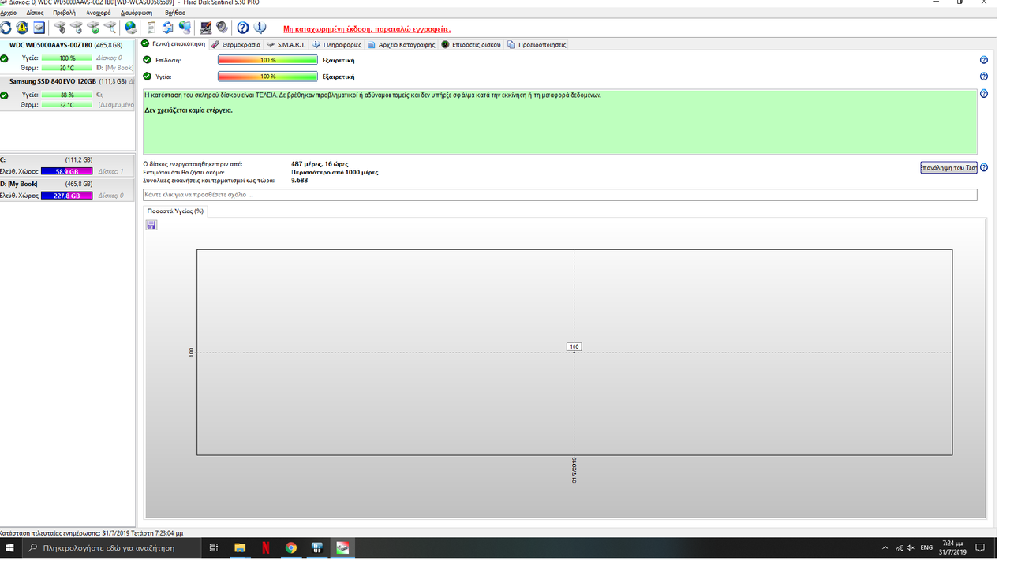Switch to the Επιδόσεις δίσκου tab
This screenshot has width=1010, height=568.
coord(471,45)
